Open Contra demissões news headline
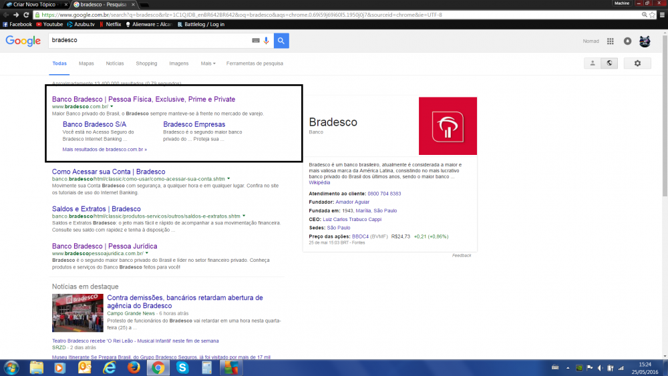Screen dimensions: 668x376 click(x=185, y=301)
